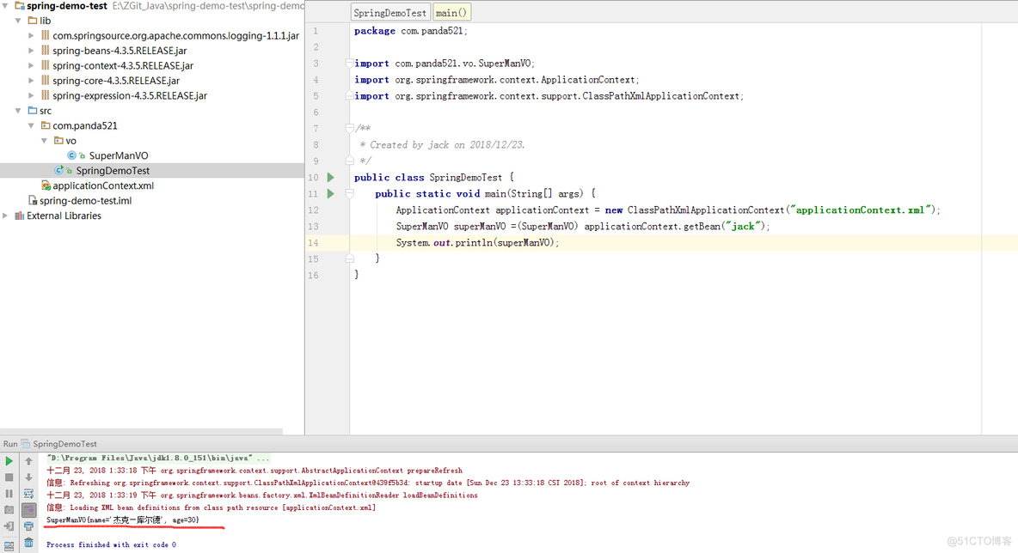Click the lib folder icon
Screen dimensions: 1018x553
click(x=33, y=20)
